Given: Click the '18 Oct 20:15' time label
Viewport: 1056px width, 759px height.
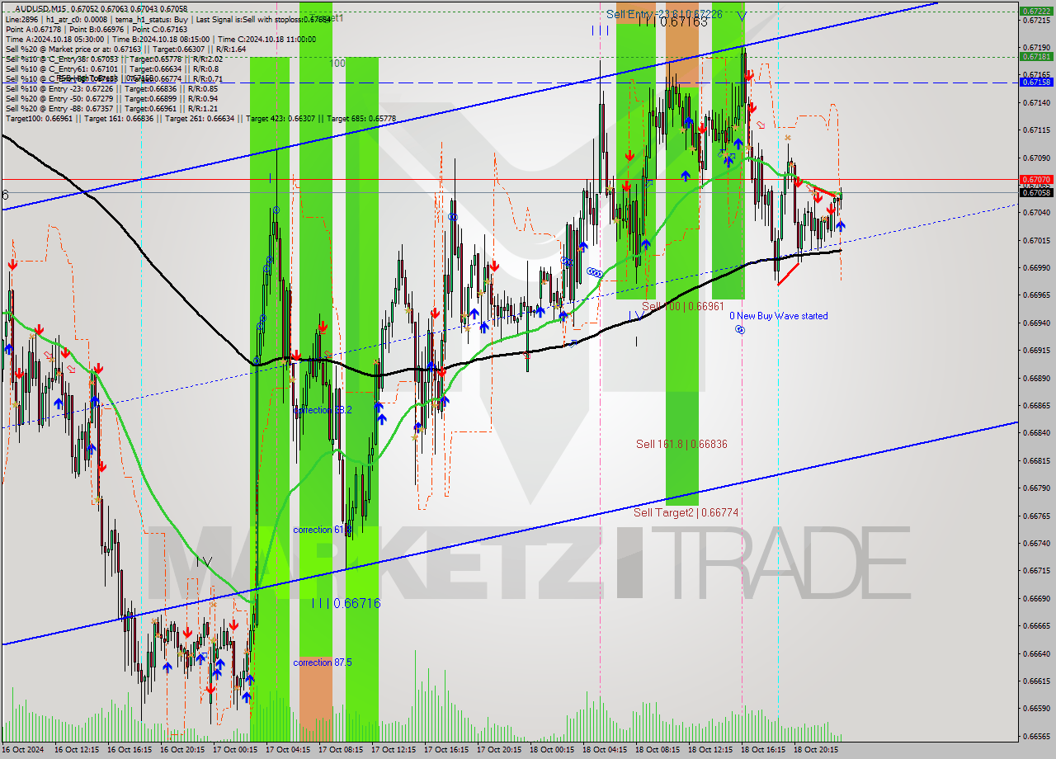Looking at the screenshot, I should pos(817,750).
